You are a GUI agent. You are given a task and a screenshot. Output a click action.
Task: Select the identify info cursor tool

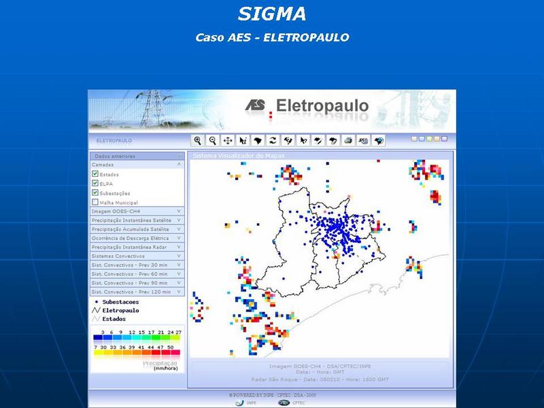click(x=243, y=141)
